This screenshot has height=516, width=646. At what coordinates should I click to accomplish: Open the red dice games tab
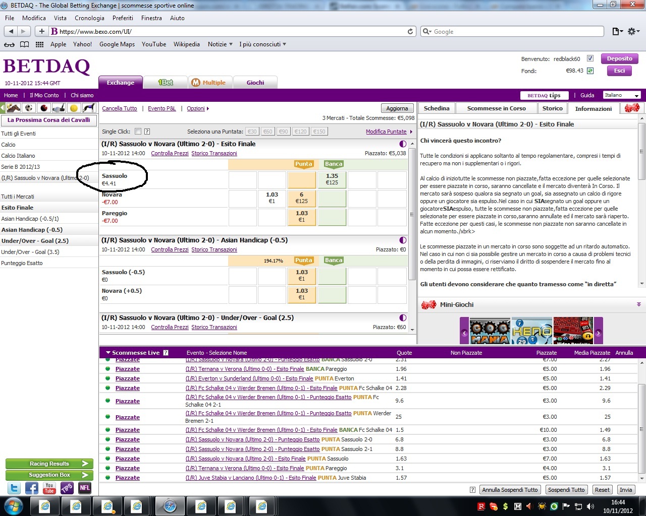pyautogui.click(x=632, y=108)
